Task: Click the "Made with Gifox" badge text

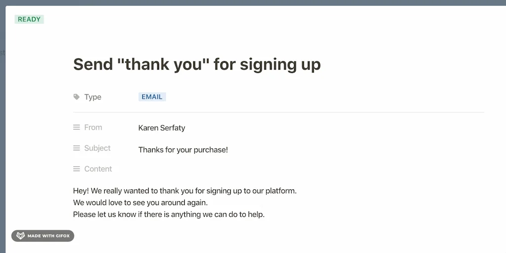Action: tap(48, 236)
